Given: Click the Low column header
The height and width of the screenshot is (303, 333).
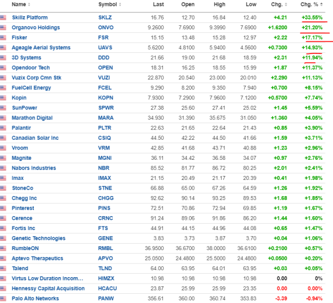Looking at the screenshot, I should coord(251,5).
